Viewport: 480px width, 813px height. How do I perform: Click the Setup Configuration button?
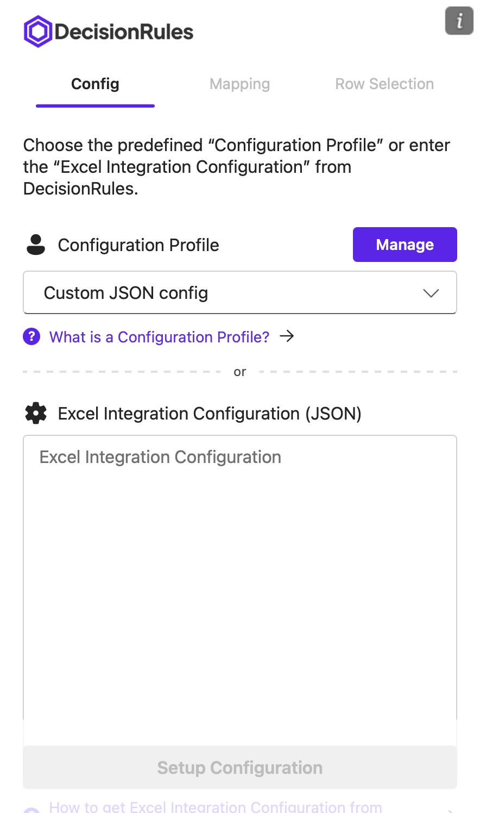239,767
